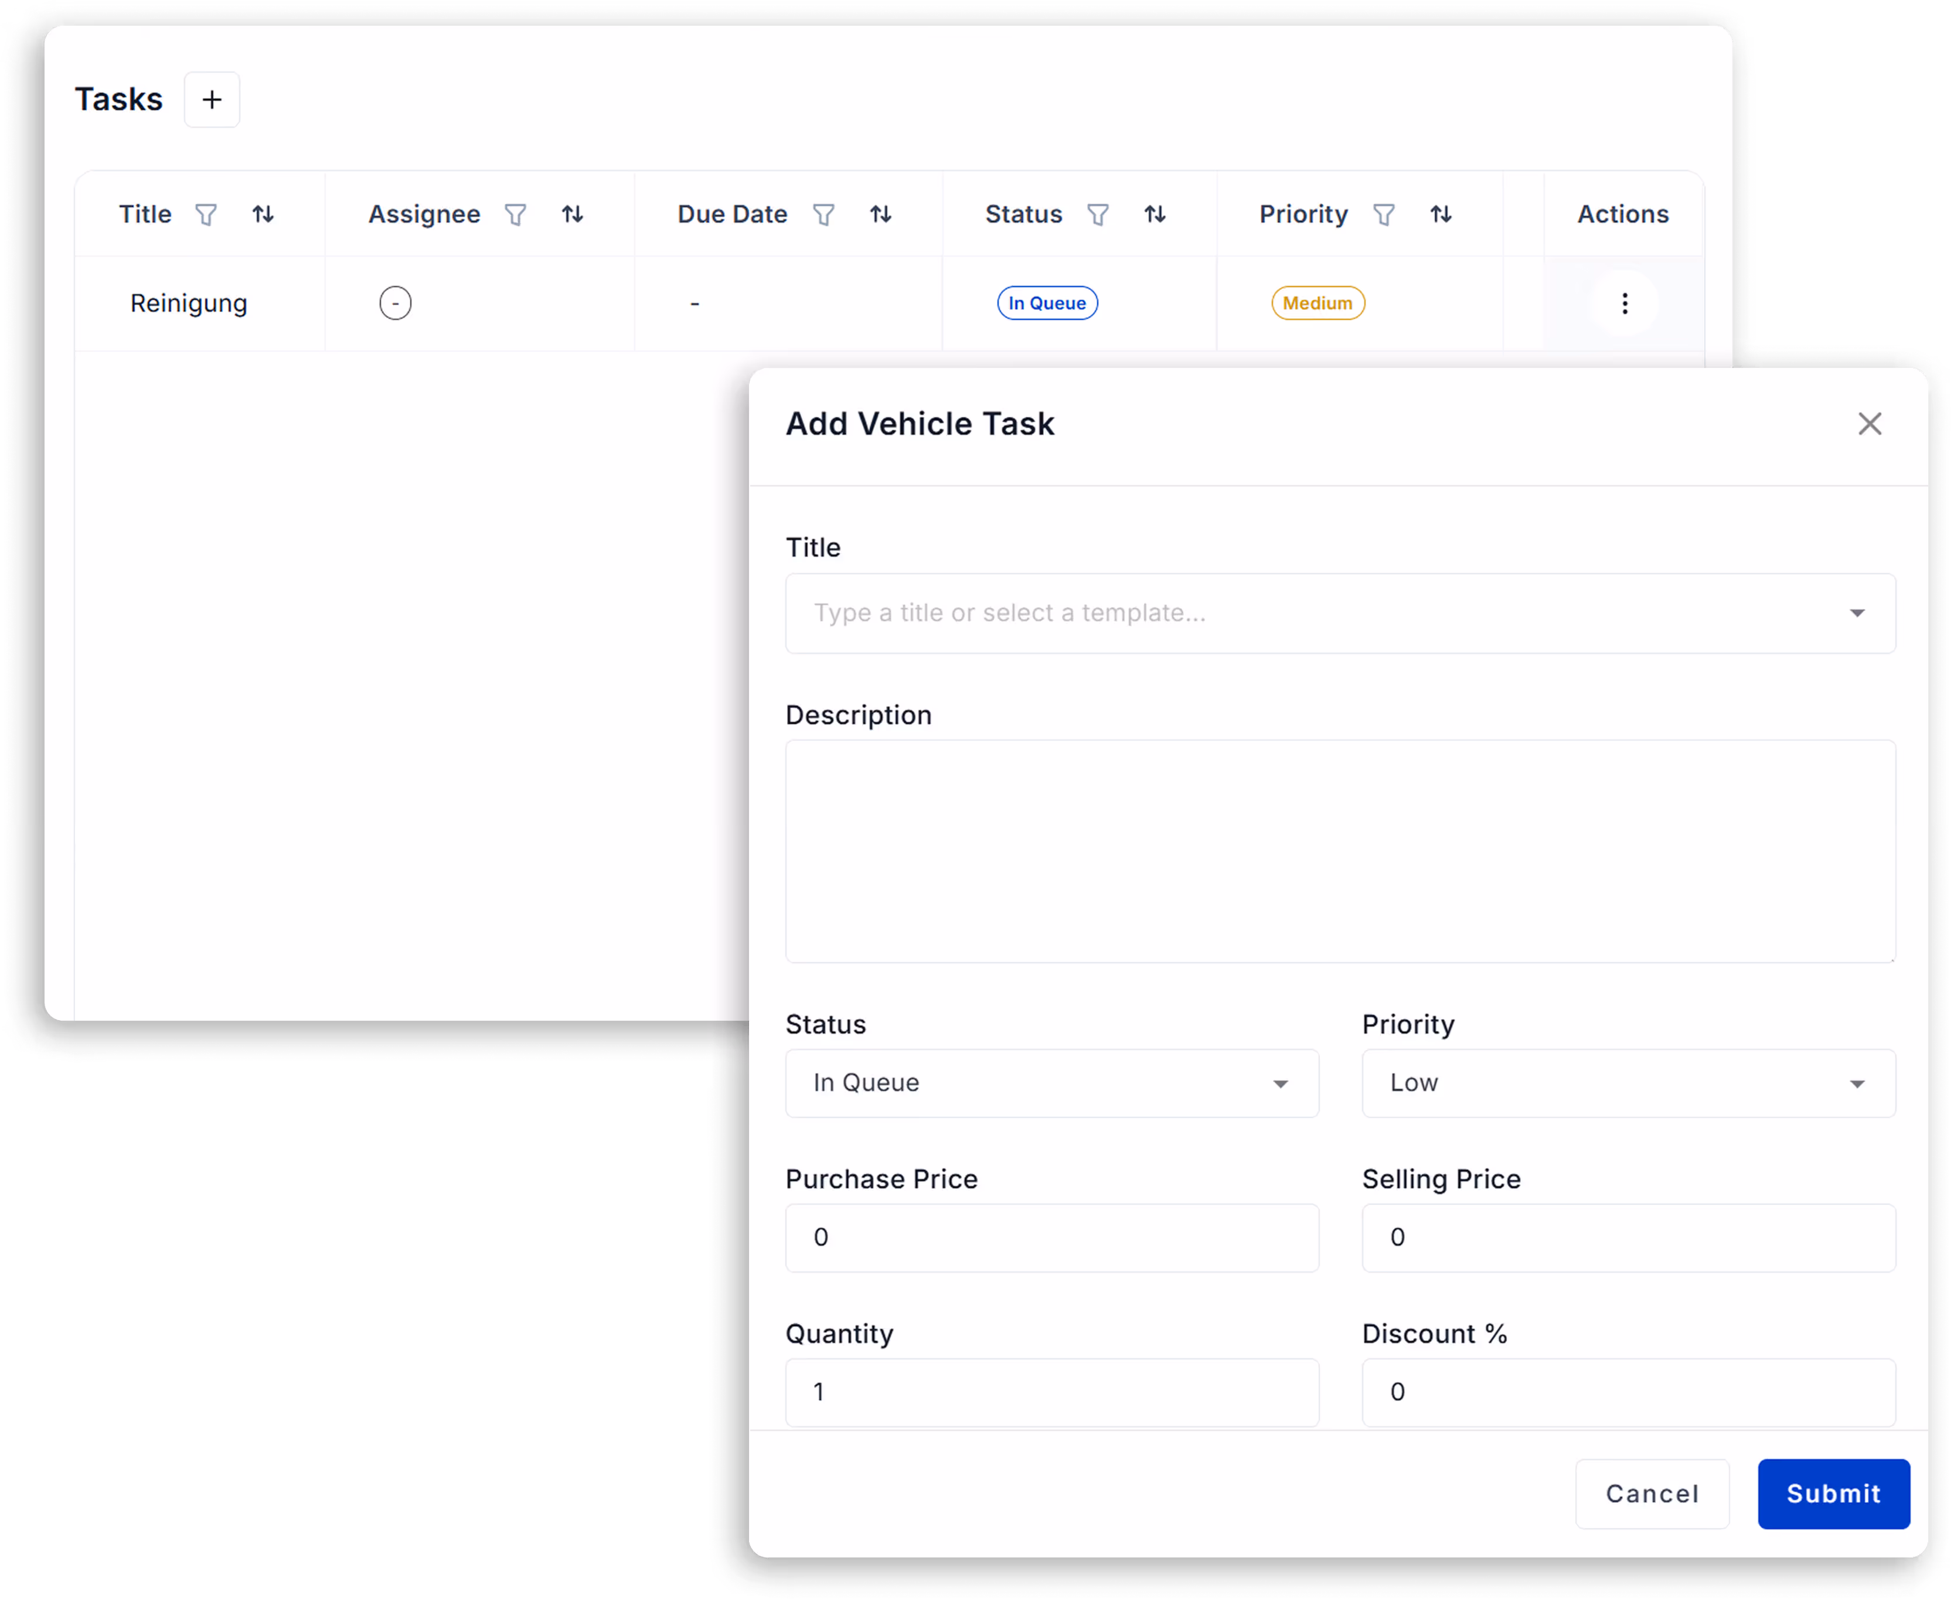Sort the Priority column
Image resolution: width=1954 pixels, height=1602 pixels.
tap(1441, 215)
